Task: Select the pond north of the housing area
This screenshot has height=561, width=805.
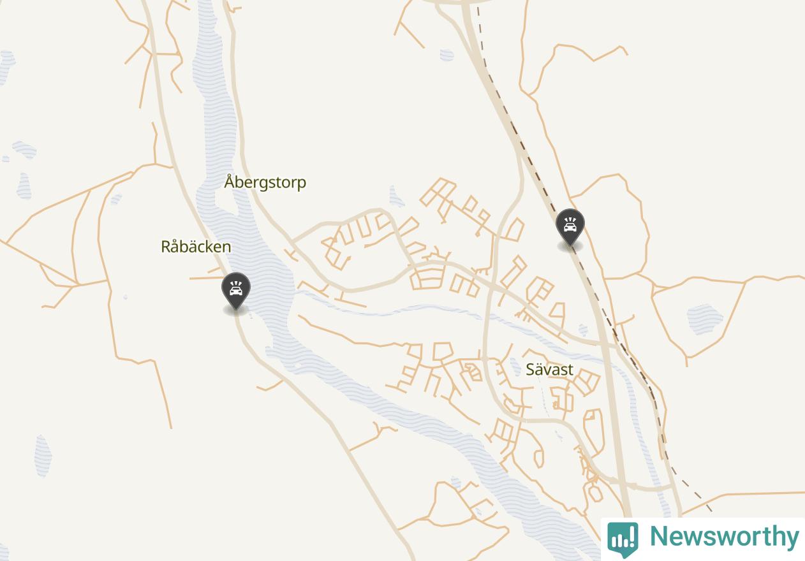Action: coord(396,198)
